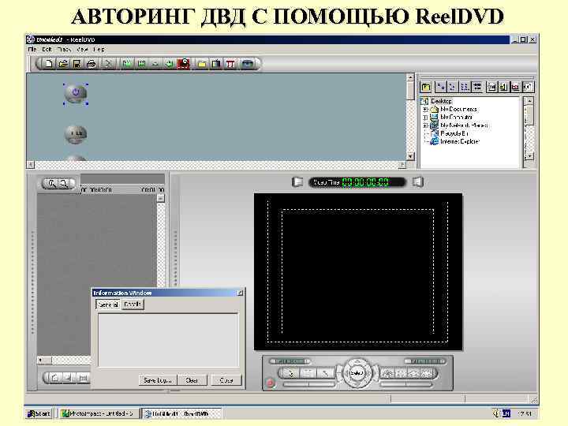The height and width of the screenshot is (426, 568).
Task: Open the Help menu
Action: [x=99, y=49]
